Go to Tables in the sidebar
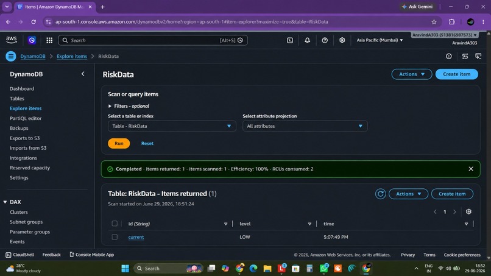The height and width of the screenshot is (276, 491). pos(17,98)
